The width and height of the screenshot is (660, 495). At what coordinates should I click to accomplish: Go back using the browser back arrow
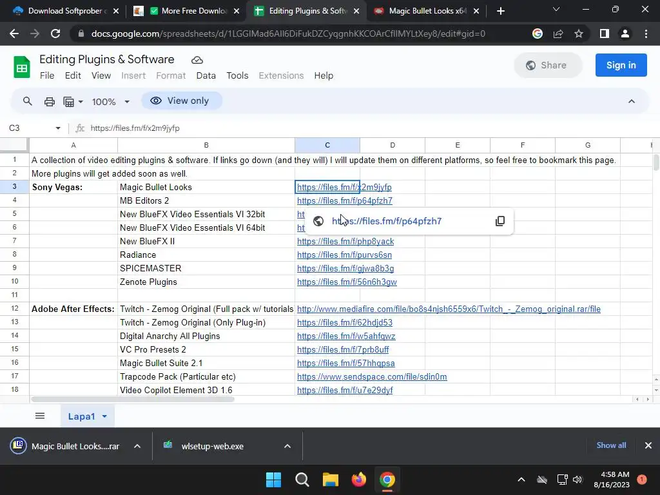(14, 34)
